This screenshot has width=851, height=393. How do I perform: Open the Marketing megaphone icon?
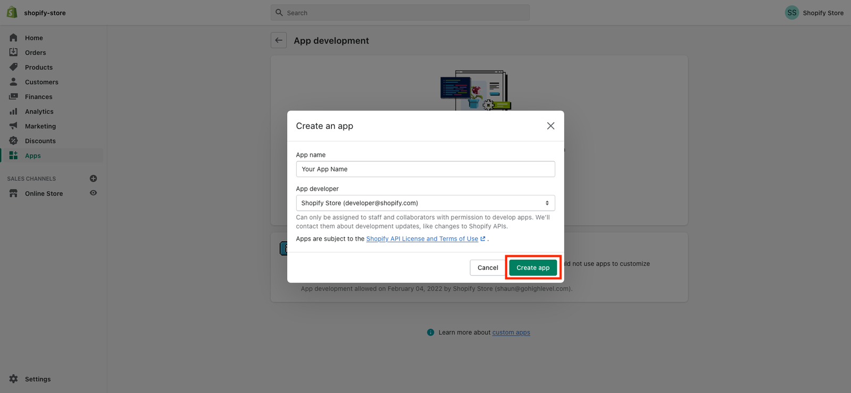(x=13, y=126)
